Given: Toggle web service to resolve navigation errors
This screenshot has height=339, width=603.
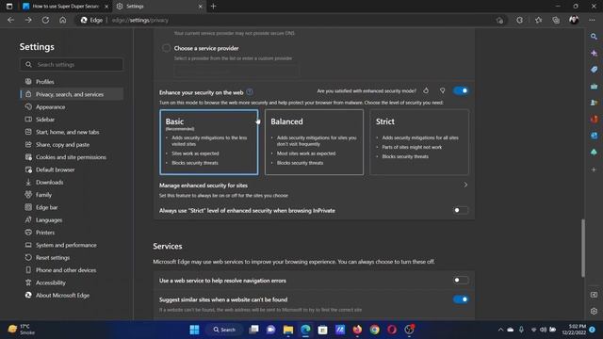Looking at the screenshot, I should 461,281.
